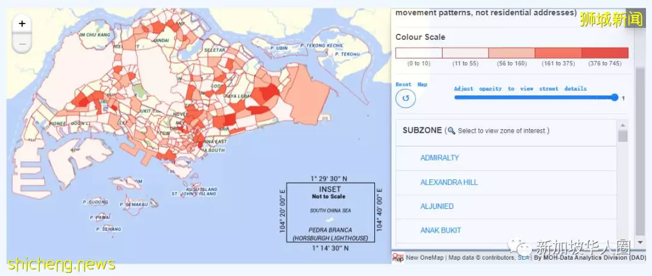Click the SOUTH CHINA SEA inset label
652x276 pixels.
pyautogui.click(x=330, y=211)
